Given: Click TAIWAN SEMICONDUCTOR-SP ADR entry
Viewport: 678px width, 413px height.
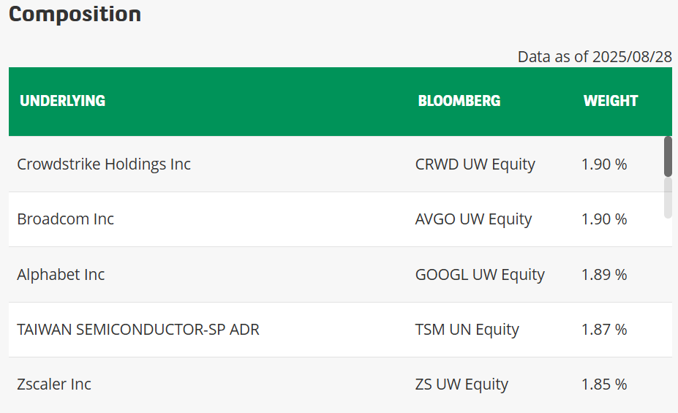Looking at the screenshot, I should 138,329.
